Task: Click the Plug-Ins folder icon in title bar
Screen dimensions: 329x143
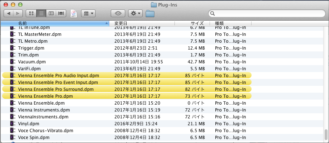Action: click(154, 5)
